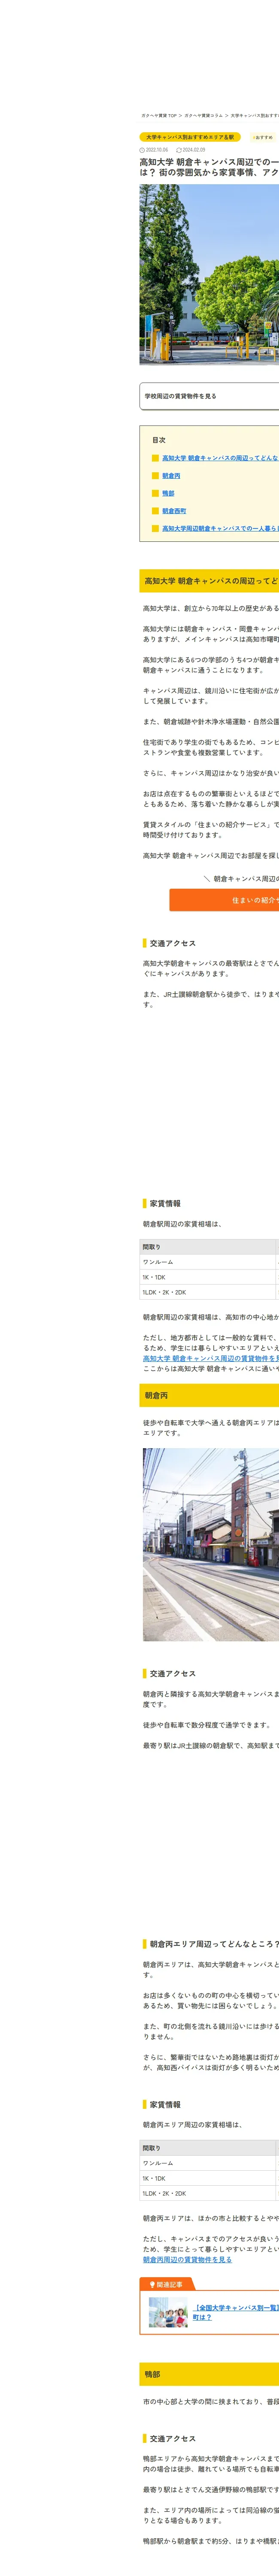Click the yellow square bullet before 鴨部
The image size is (279, 2576).
(x=155, y=493)
